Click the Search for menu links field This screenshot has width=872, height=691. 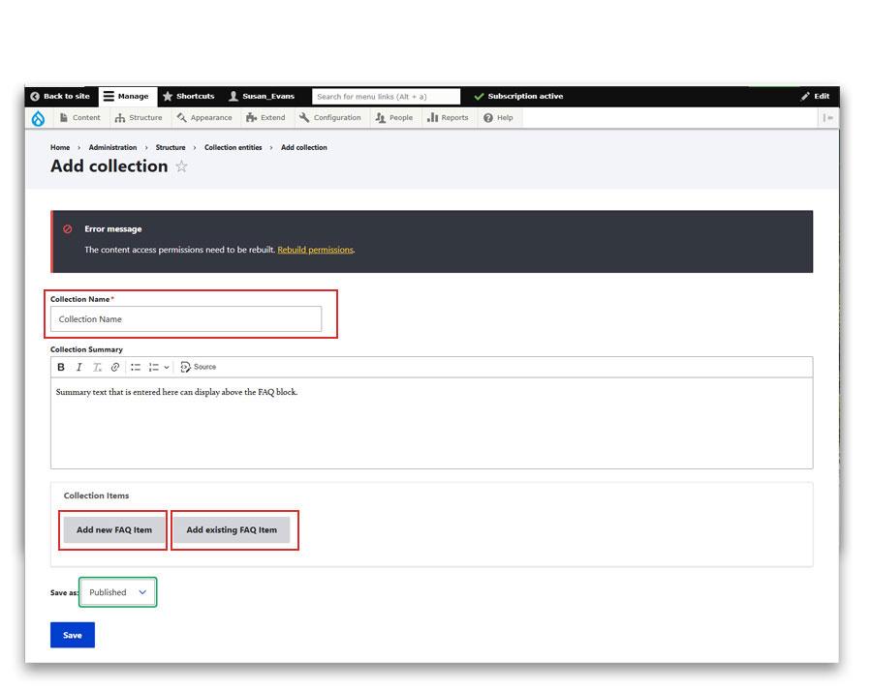point(386,97)
